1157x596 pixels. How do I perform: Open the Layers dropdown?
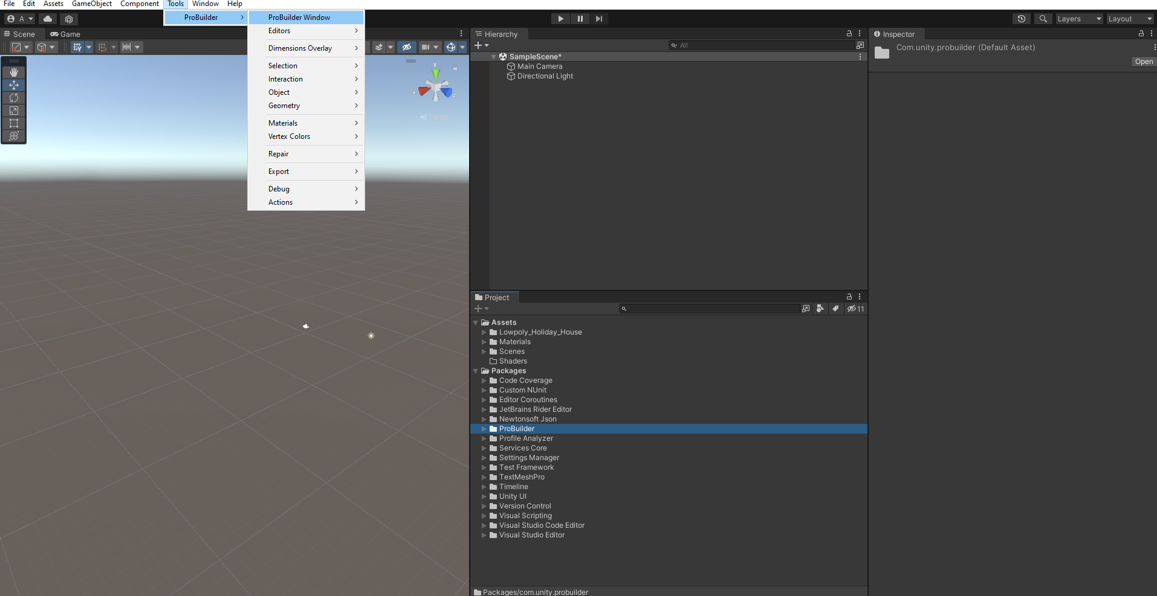point(1078,19)
